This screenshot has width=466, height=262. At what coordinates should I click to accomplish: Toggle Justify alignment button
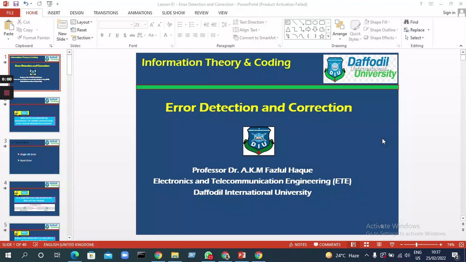[x=203, y=35]
